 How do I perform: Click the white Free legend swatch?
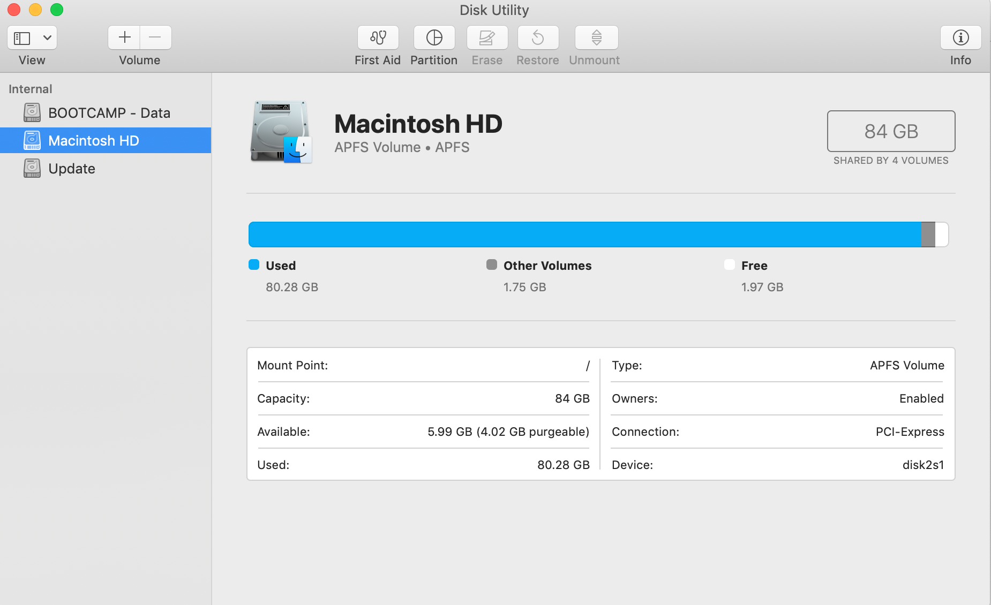click(x=730, y=264)
